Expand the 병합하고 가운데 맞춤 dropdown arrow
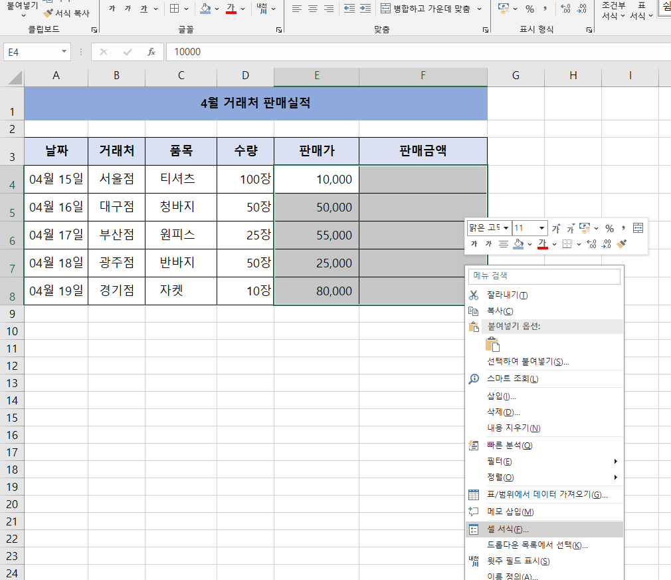Viewport: 671px width, 580px height. pyautogui.click(x=479, y=9)
